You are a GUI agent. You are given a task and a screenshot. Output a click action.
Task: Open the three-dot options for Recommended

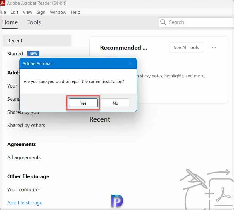point(214,48)
